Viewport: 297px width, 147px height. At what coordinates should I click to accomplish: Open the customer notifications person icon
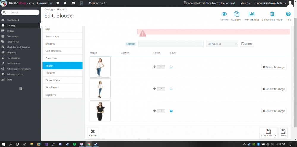65,3
